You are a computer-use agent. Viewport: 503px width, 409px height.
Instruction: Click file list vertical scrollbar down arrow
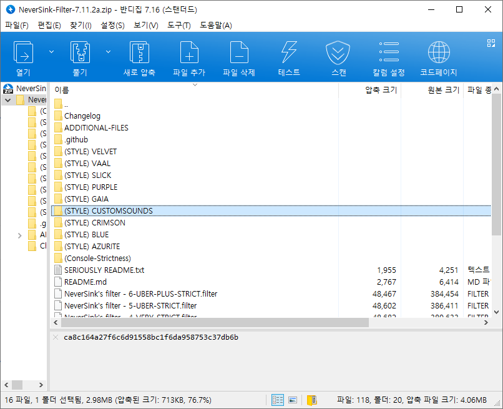point(496,312)
